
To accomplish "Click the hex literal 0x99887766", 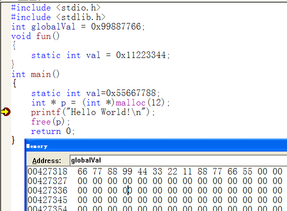I will tap(116, 26).
